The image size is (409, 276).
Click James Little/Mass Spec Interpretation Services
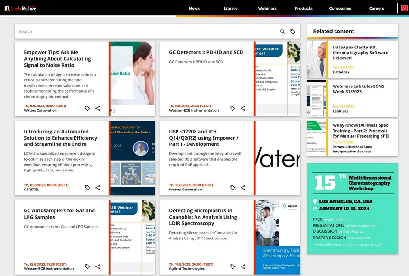tap(352, 149)
